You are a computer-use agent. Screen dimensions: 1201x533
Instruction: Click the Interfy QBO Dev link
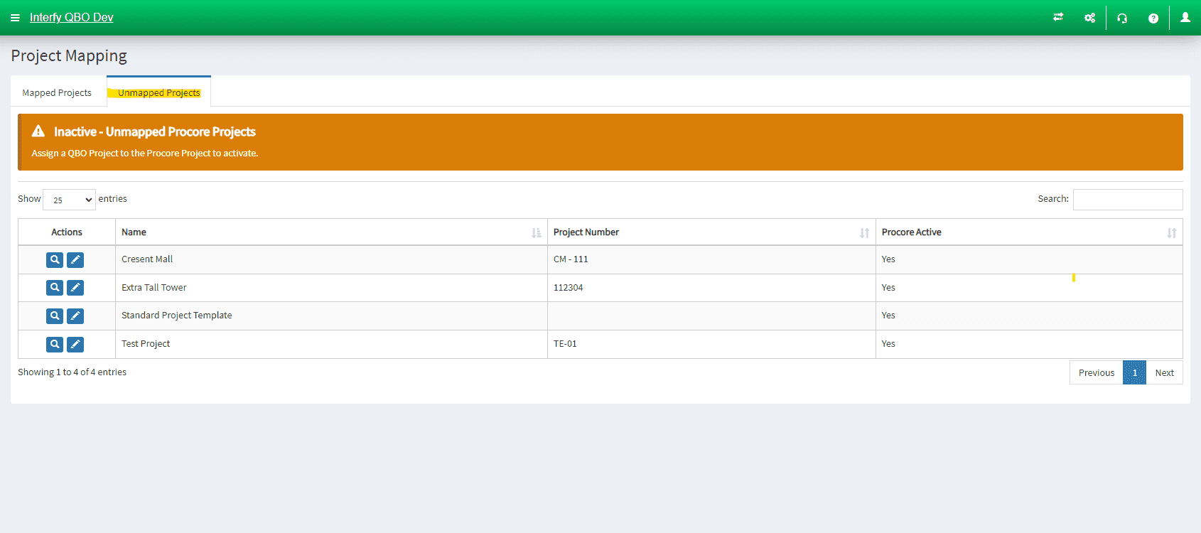tap(71, 18)
